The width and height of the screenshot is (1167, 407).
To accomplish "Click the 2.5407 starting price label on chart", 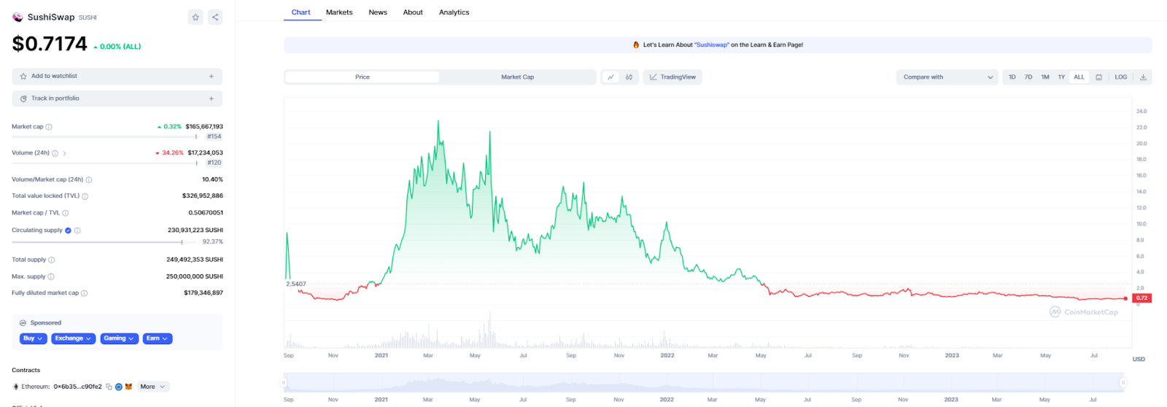I will 296,284.
